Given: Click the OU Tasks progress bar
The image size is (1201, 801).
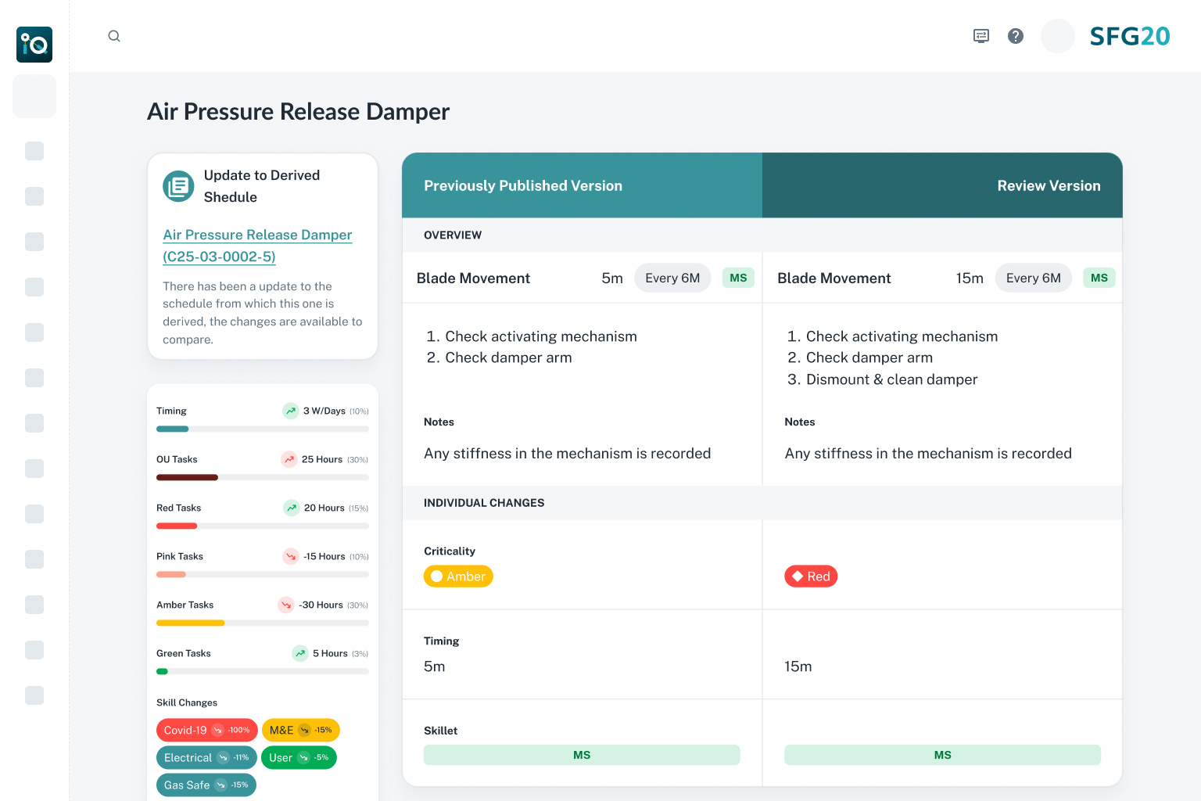Looking at the screenshot, I should [x=262, y=477].
